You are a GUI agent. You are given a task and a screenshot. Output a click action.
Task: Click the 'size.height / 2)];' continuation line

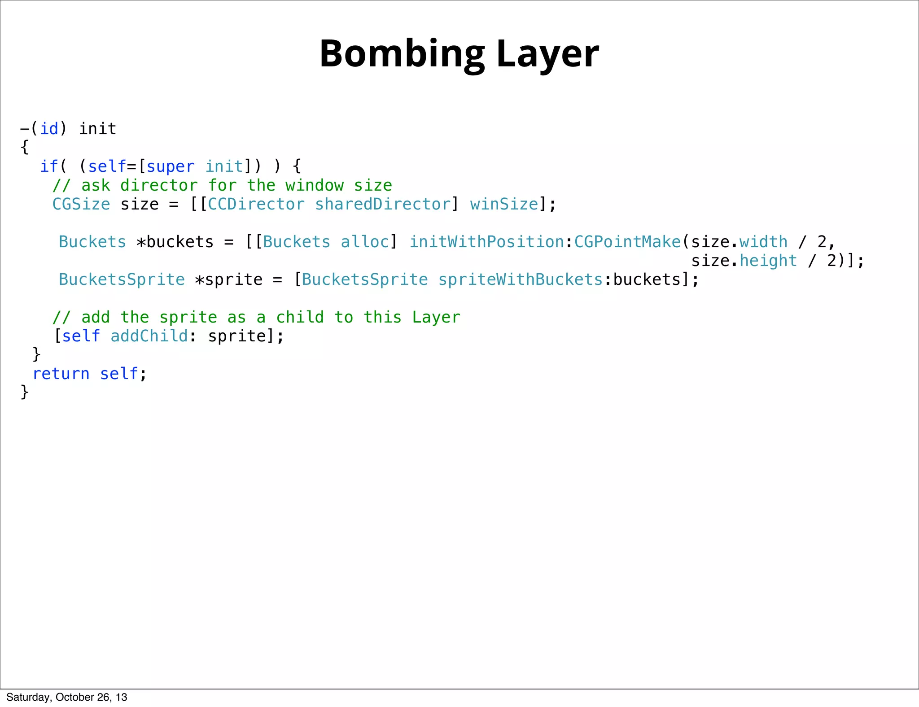coord(777,261)
